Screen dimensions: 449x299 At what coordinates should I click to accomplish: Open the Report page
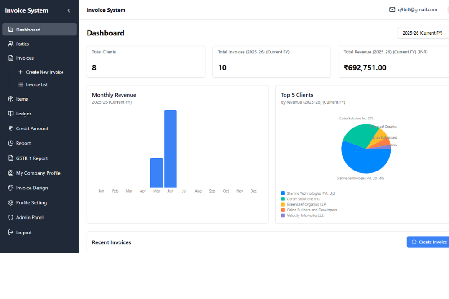tap(40, 143)
